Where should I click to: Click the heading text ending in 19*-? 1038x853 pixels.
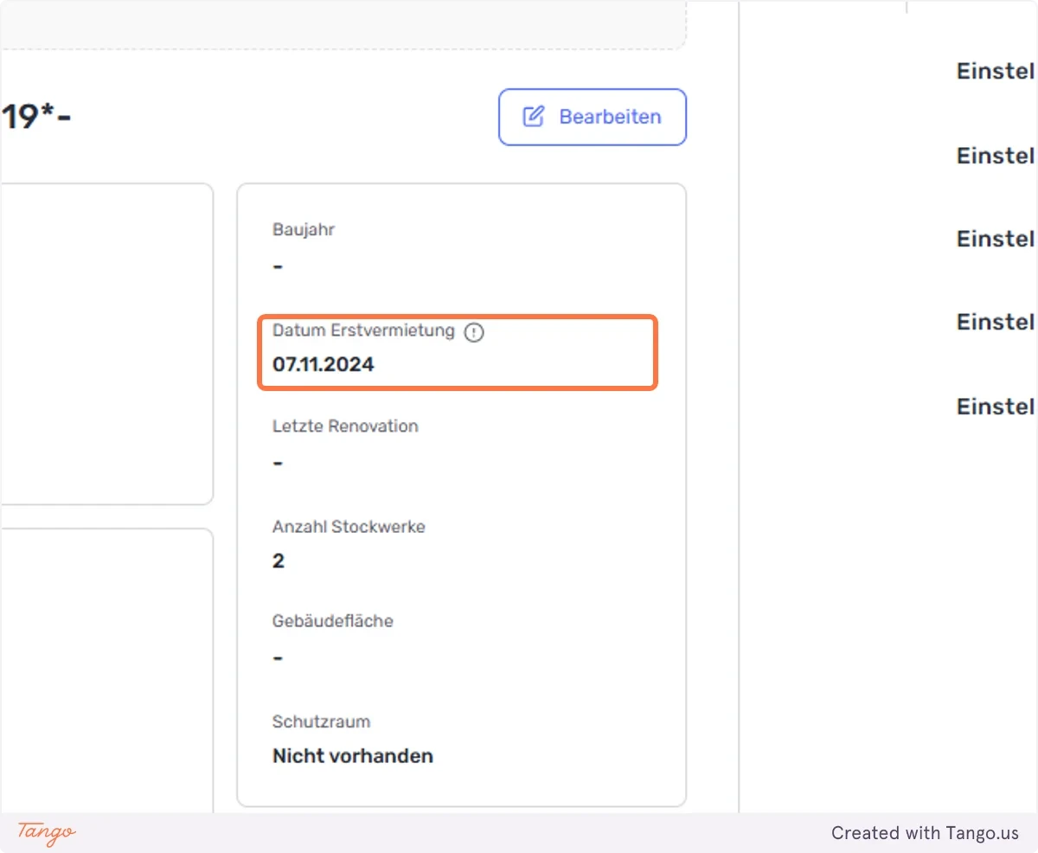35,117
